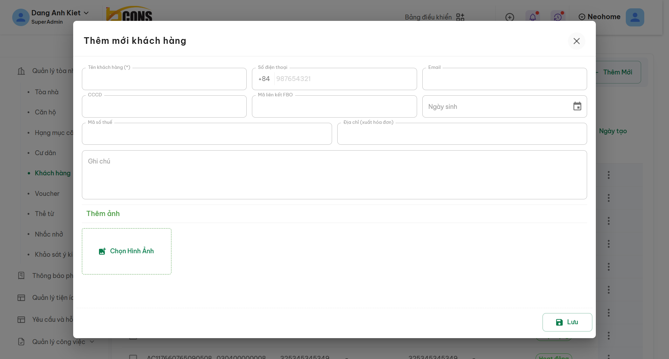The height and width of the screenshot is (359, 669).
Task: Click the Neohome user avatar icon
Action: point(635,17)
